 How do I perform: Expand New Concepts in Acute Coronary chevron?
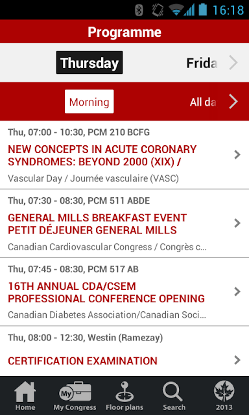coord(237,155)
